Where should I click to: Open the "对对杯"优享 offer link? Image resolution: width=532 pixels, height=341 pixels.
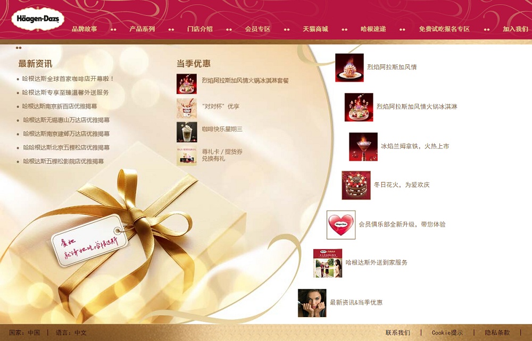click(221, 106)
